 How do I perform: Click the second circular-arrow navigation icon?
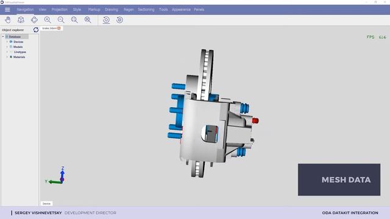(x=119, y=20)
